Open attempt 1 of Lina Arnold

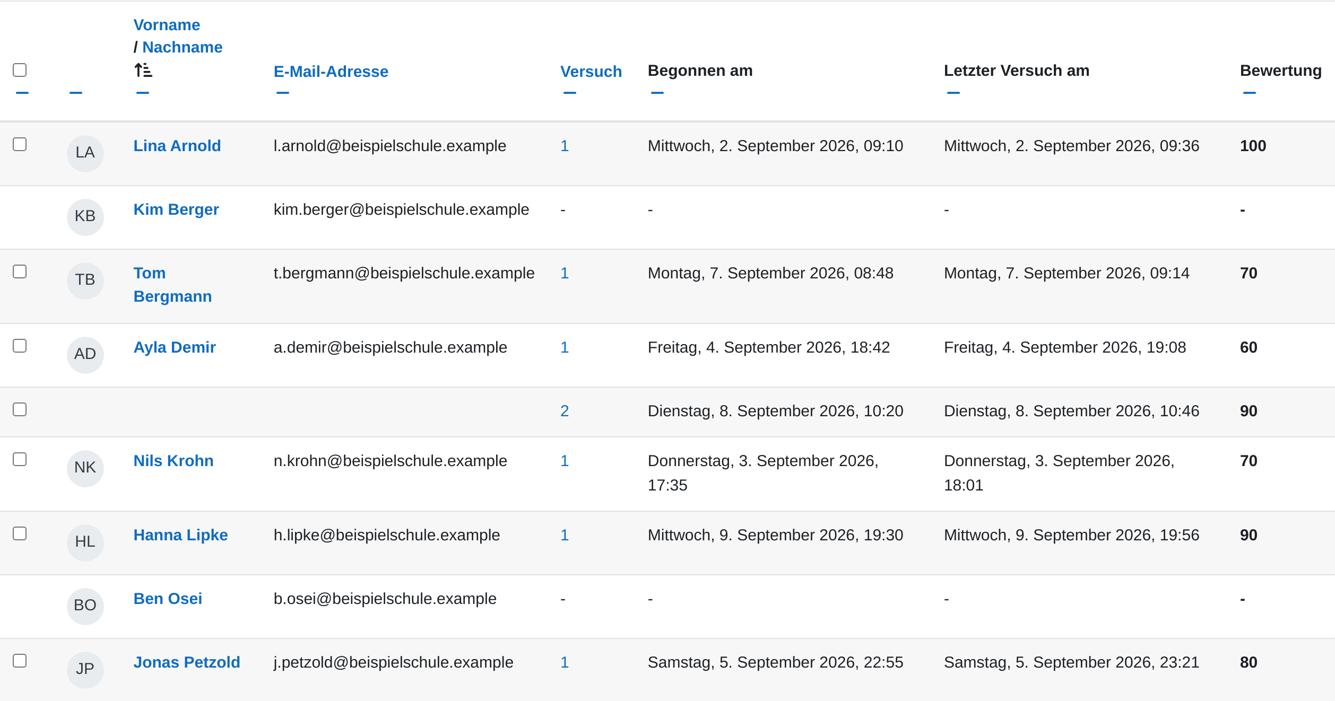tap(565, 146)
